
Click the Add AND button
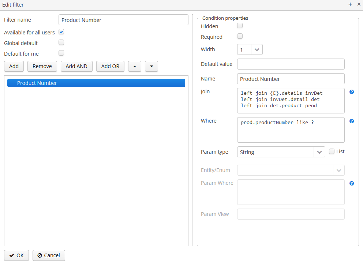[x=76, y=66]
